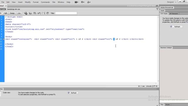Open the Format menu
The image size is (188, 106).
click(36, 2)
